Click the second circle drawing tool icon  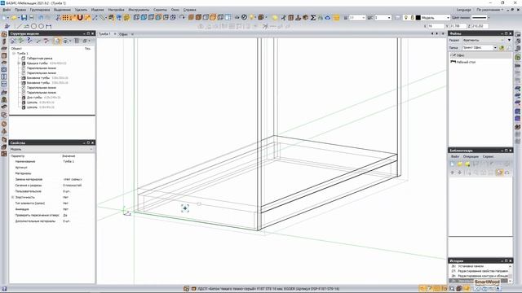click(x=41, y=26)
